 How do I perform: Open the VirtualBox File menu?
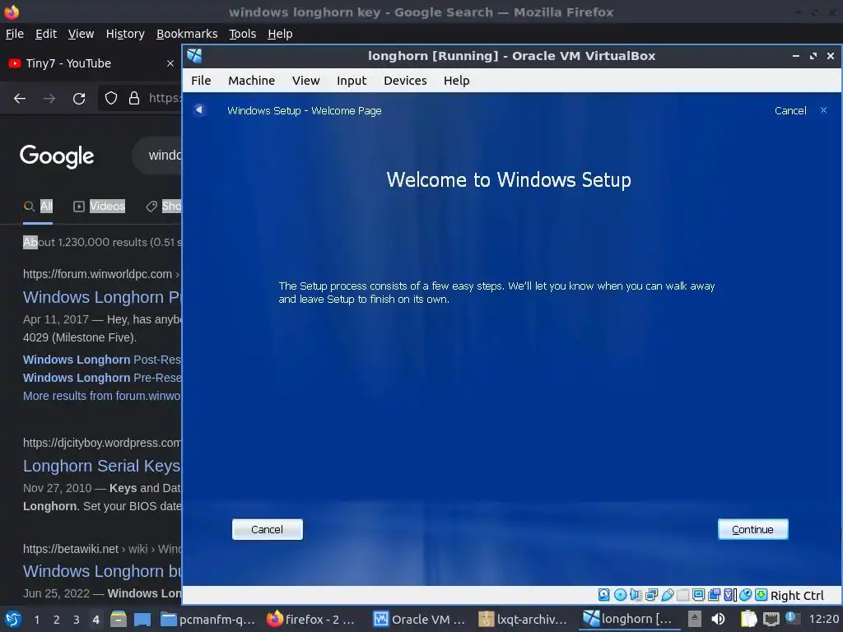click(201, 81)
